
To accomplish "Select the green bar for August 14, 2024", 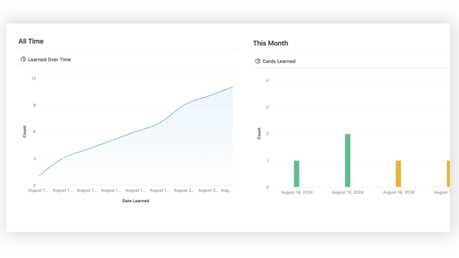I will 296,174.
